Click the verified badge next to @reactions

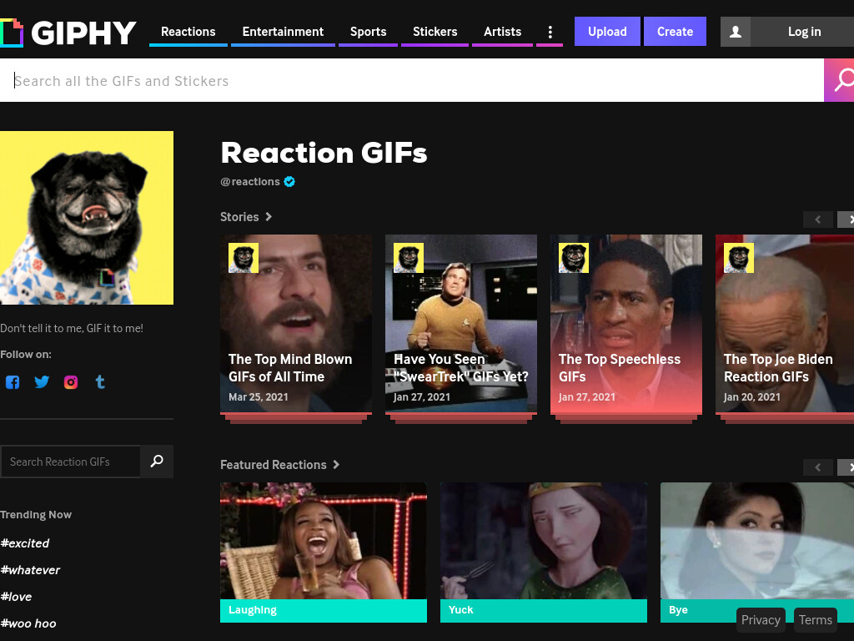point(289,181)
